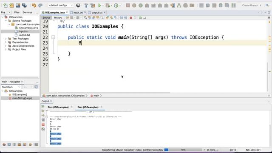Click the Profile Project icon
The width and height of the screenshot is (272, 153).
point(116,6)
